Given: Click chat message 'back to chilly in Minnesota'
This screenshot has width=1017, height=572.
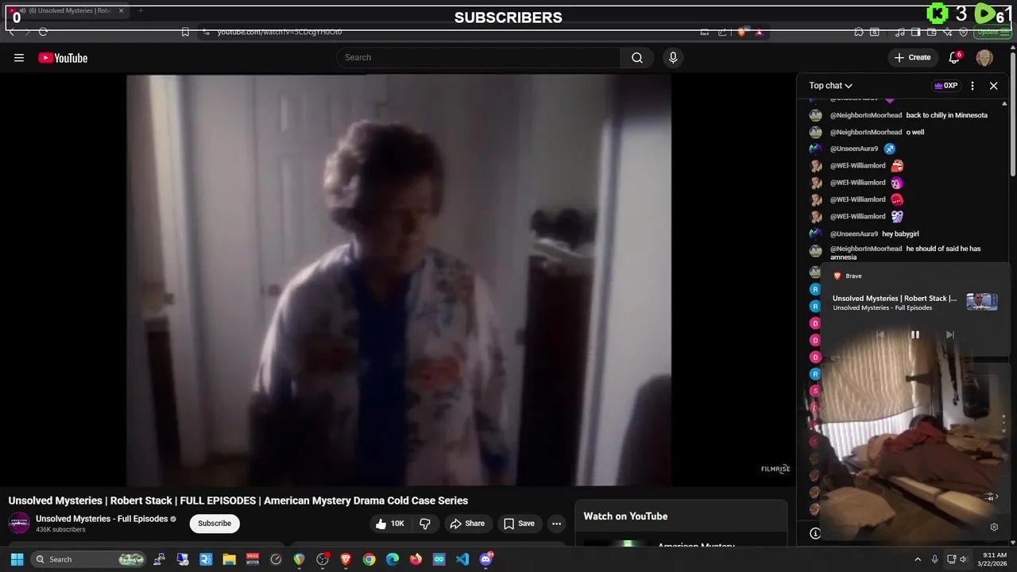Looking at the screenshot, I should tap(946, 115).
